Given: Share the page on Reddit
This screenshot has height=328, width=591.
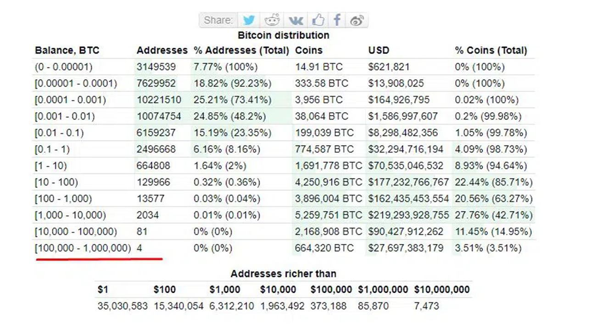Looking at the screenshot, I should click(x=272, y=20).
